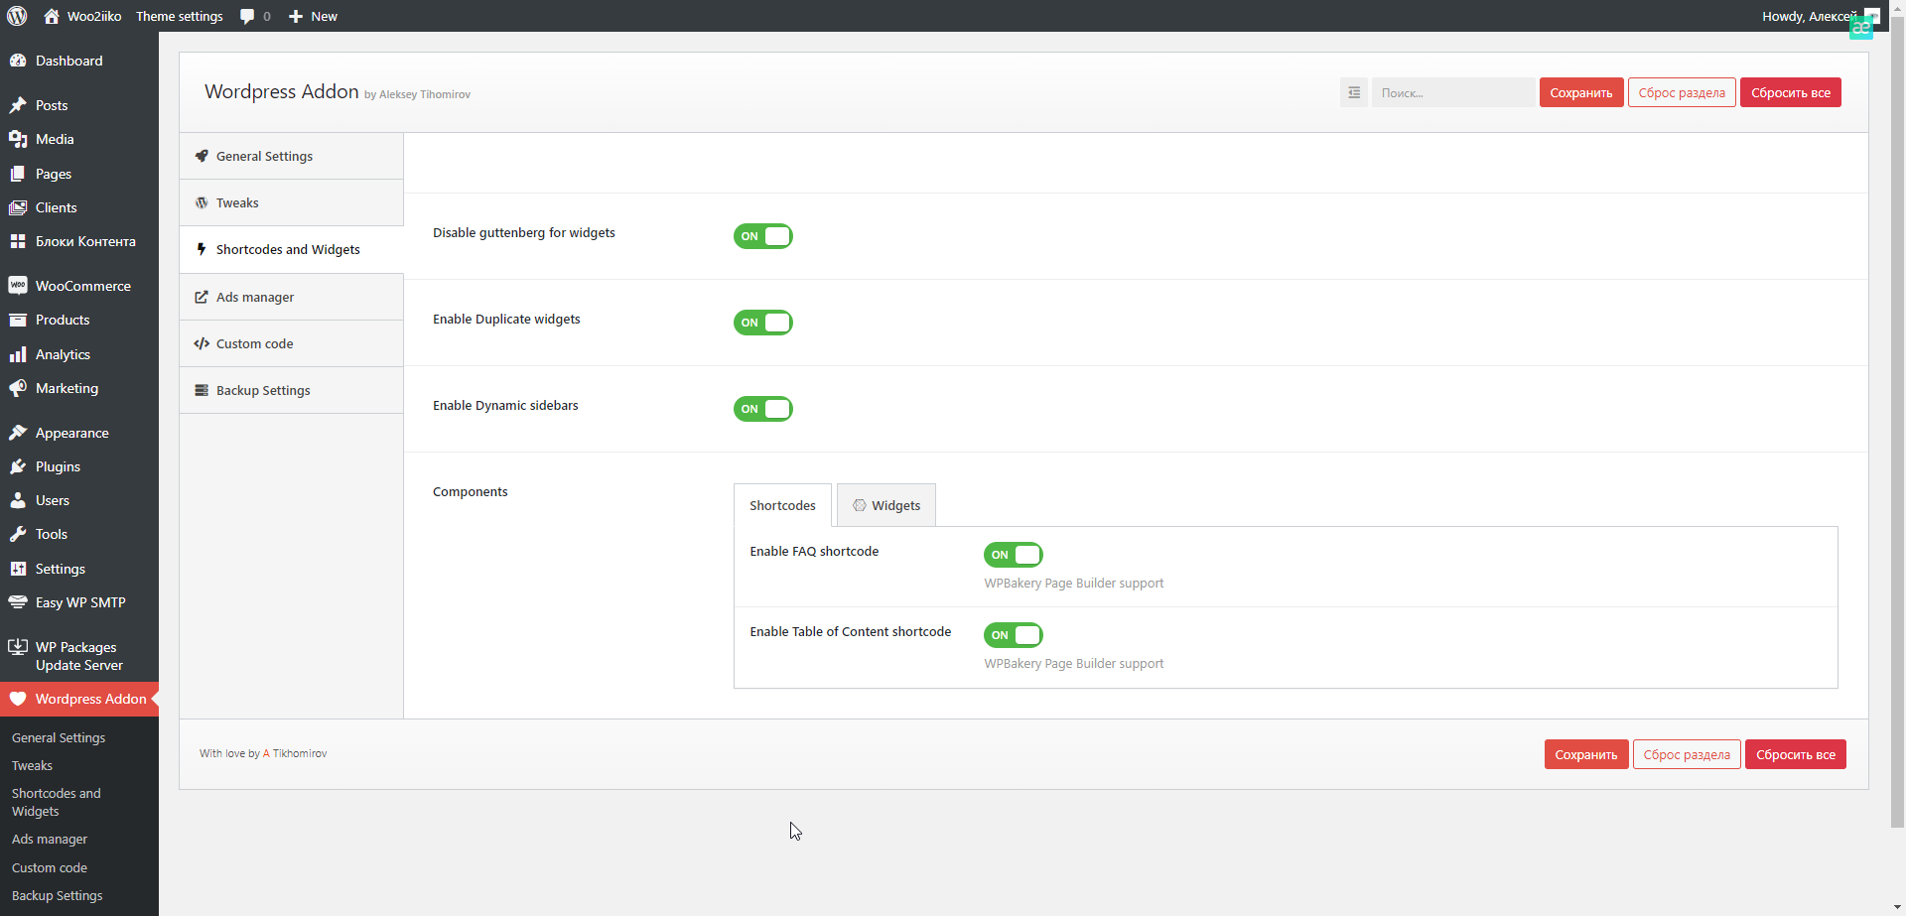Click the WP Packages Update Server icon
This screenshot has width=1906, height=916.
[x=18, y=647]
